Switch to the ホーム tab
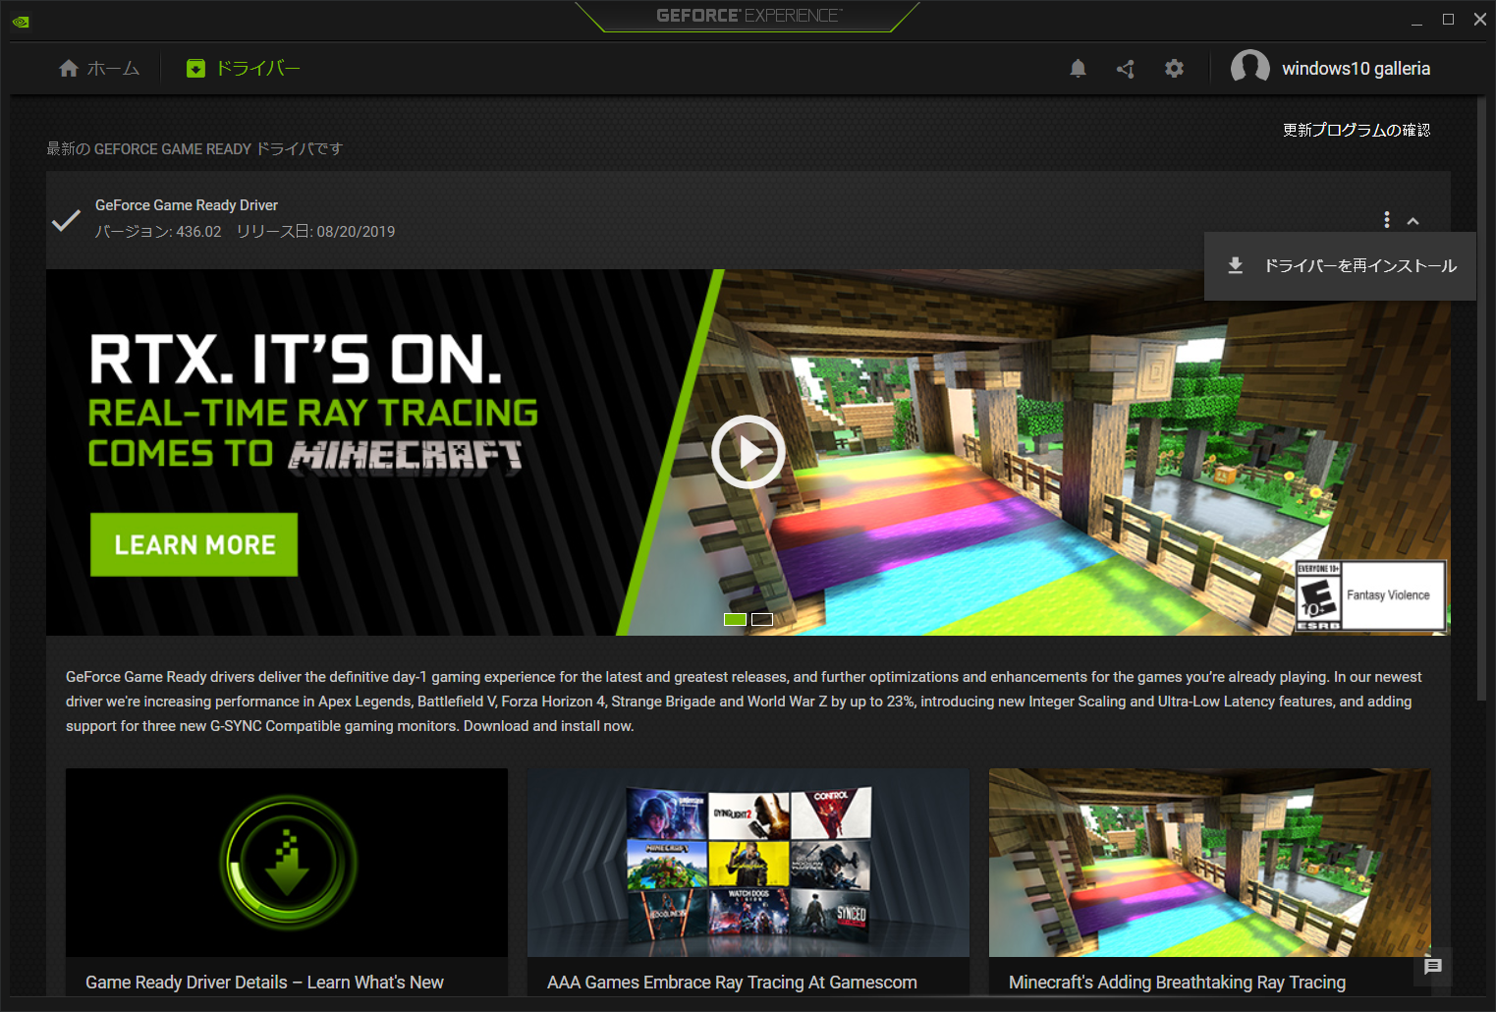The width and height of the screenshot is (1496, 1012). point(99,68)
